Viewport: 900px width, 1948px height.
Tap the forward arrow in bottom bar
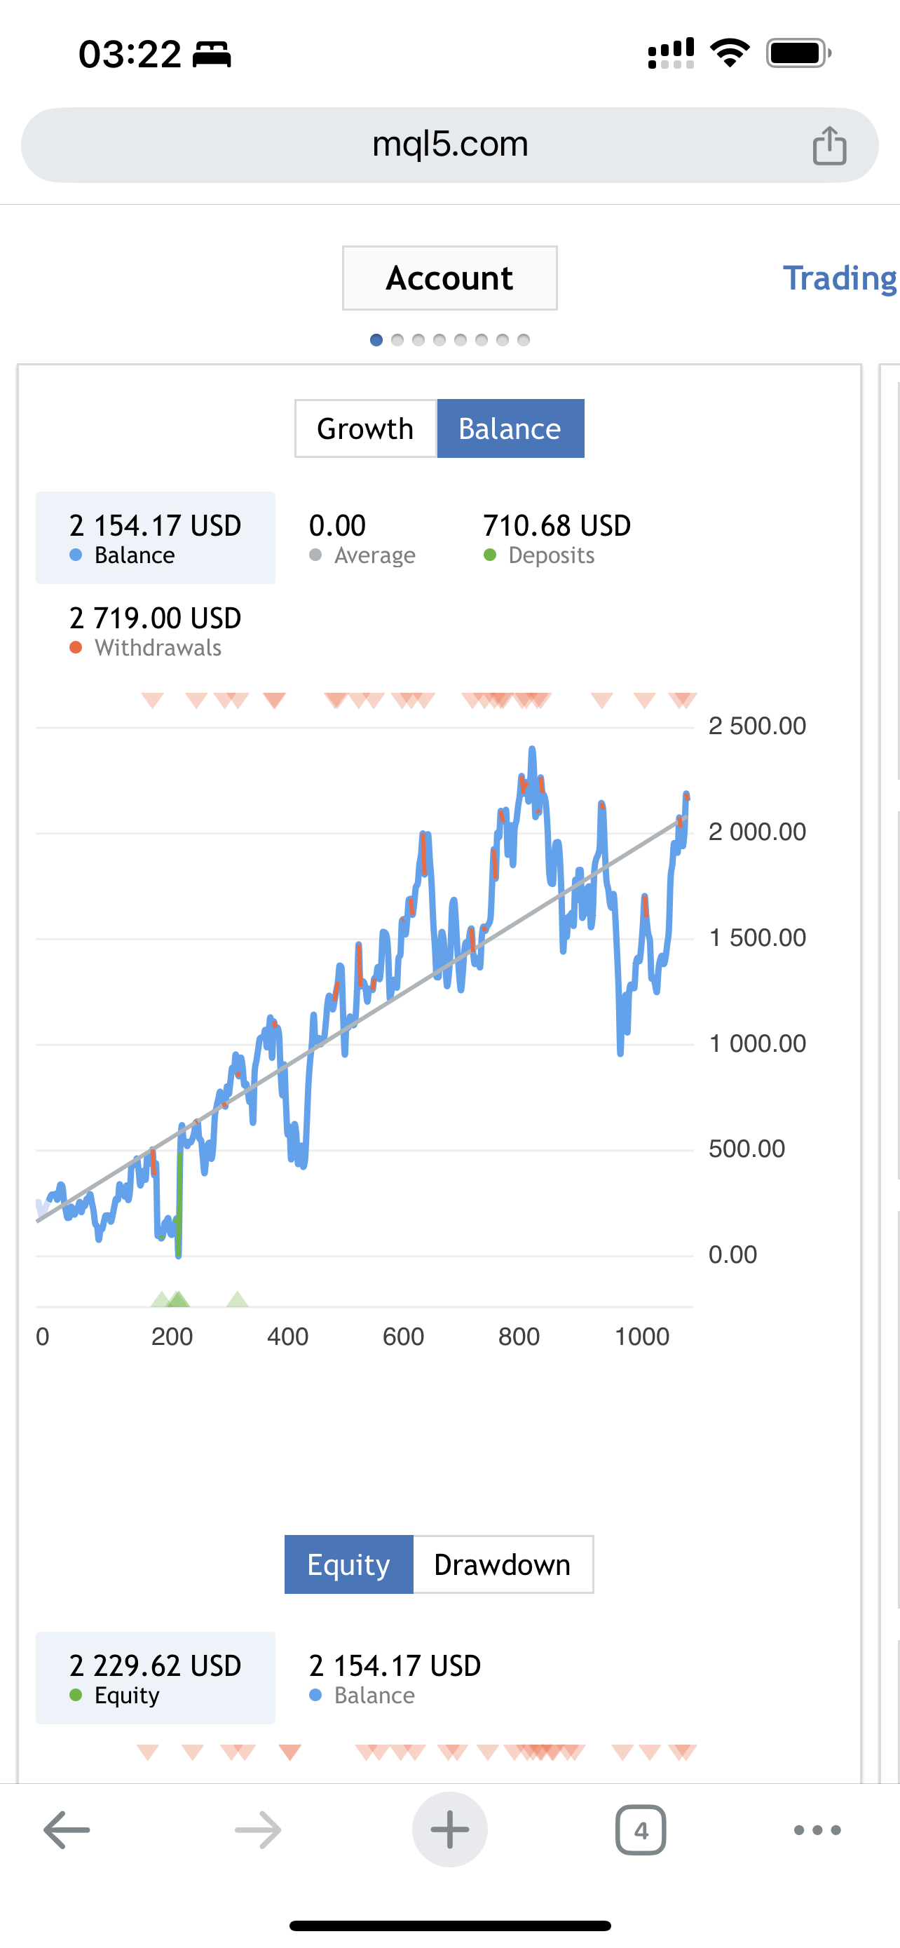tap(258, 1830)
